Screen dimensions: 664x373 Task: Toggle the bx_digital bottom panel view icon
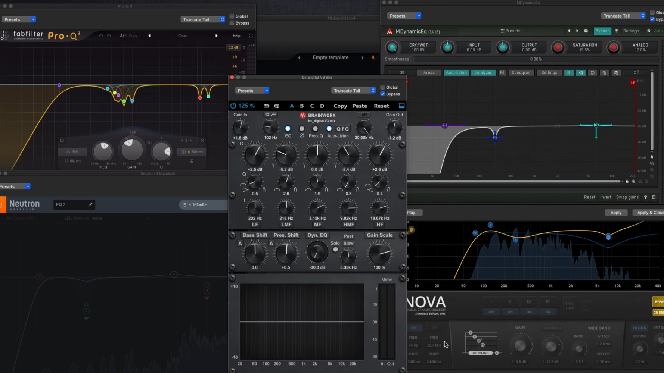401,106
